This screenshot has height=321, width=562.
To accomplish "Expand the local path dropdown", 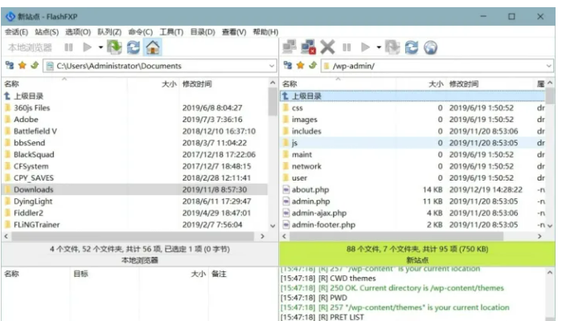I will tap(271, 66).
